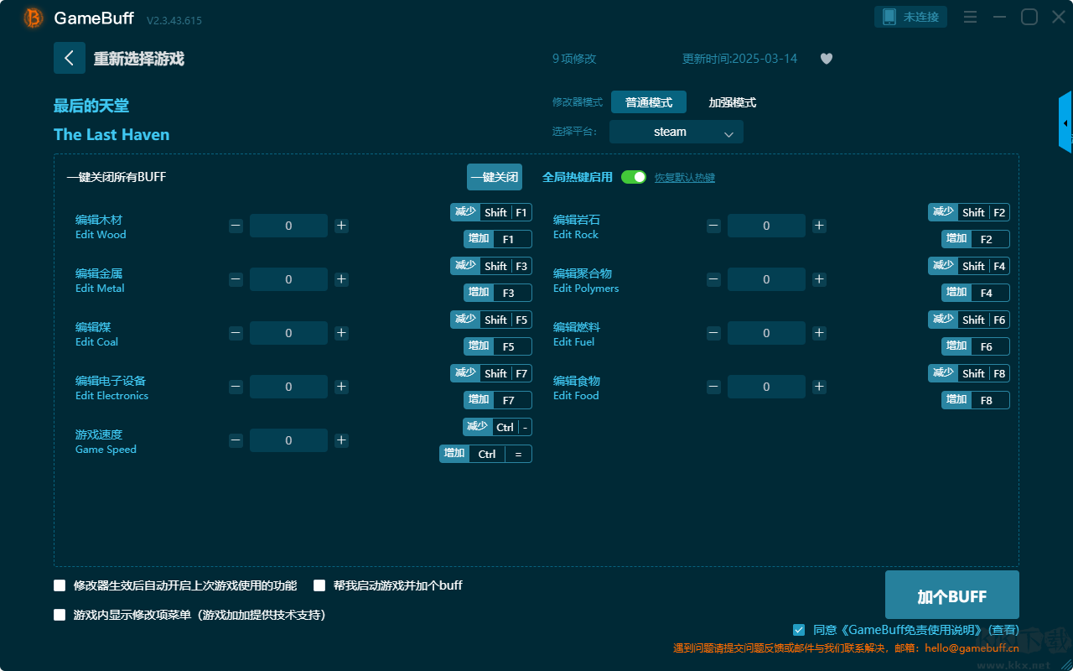Select 加强模式 trainer mode
Viewport: 1073px width, 671px height.
pos(733,102)
